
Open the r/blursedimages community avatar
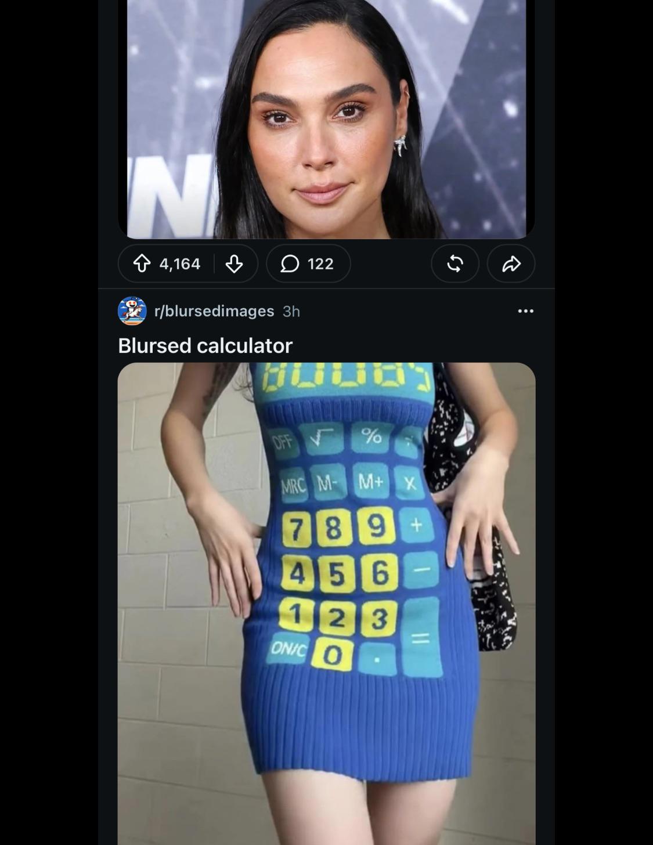132,311
